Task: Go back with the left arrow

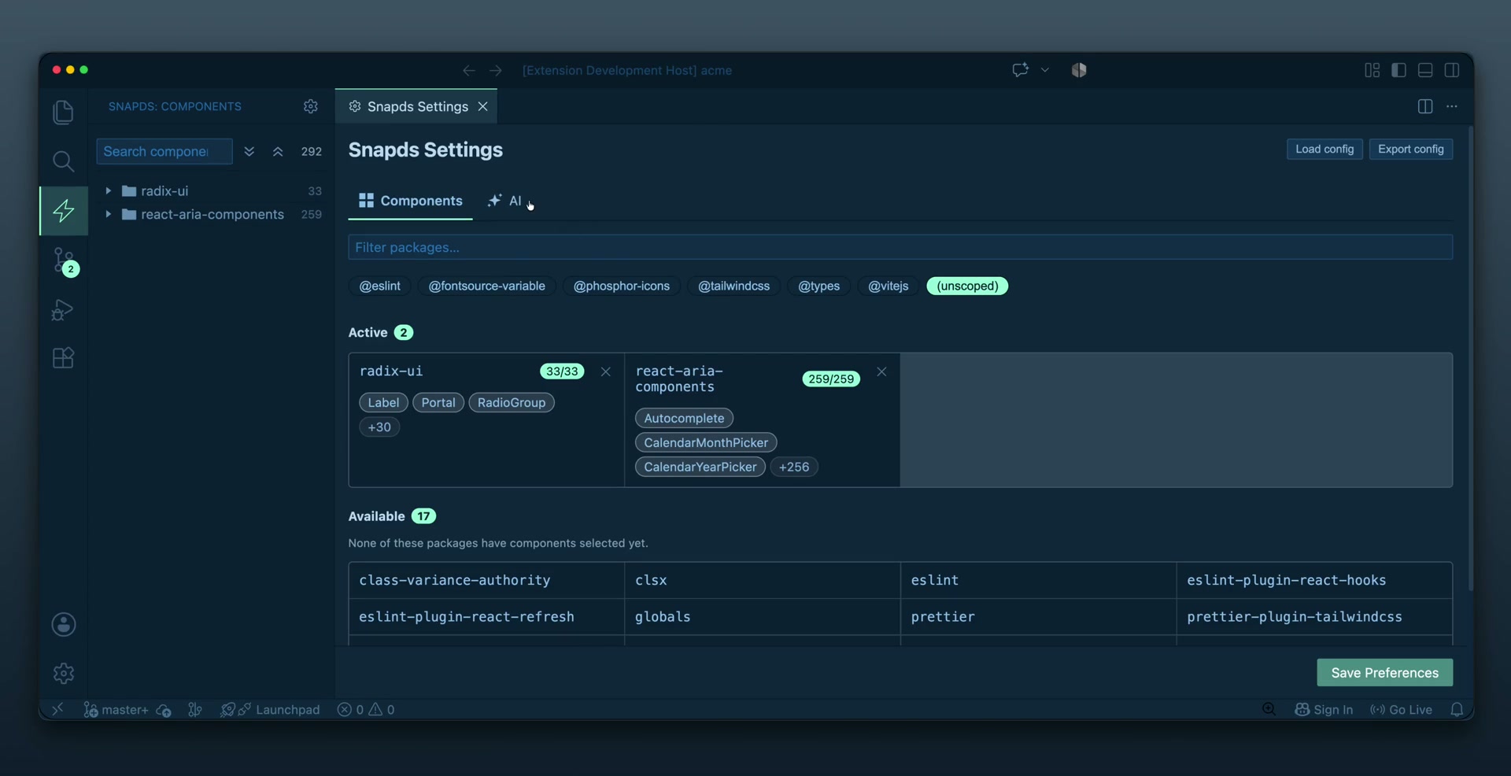Action: click(x=469, y=70)
